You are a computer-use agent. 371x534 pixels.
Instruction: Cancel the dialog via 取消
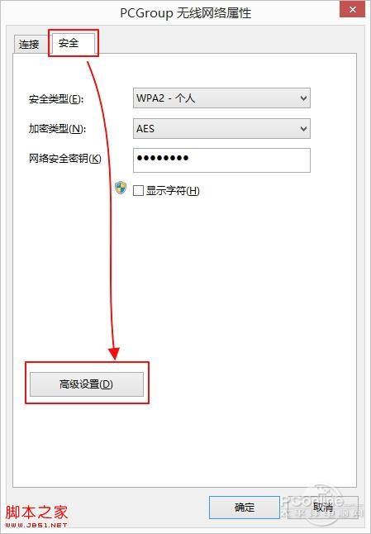(x=323, y=507)
